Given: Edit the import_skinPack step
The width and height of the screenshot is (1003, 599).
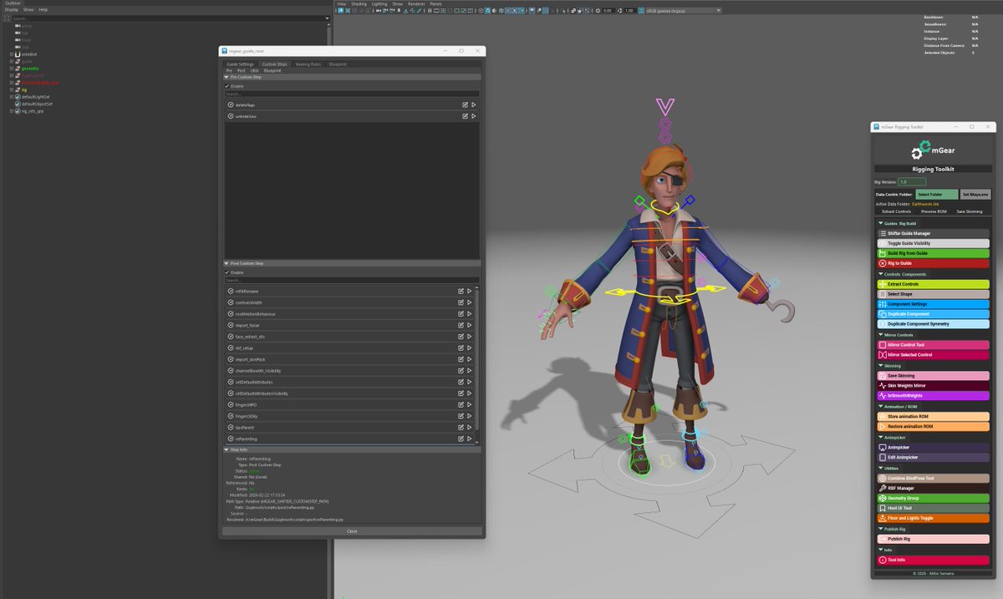Looking at the screenshot, I should click(x=461, y=359).
